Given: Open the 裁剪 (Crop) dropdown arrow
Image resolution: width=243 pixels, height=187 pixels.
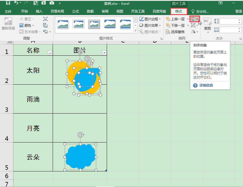Looking at the screenshot, I should (208, 32).
